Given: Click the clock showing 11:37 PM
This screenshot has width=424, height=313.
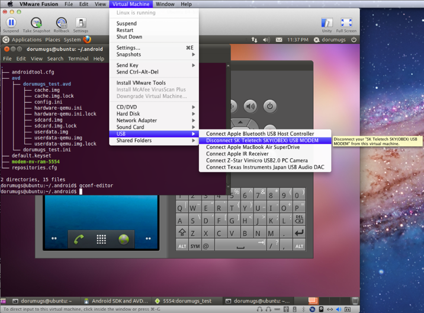Looking at the screenshot, I should point(297,40).
